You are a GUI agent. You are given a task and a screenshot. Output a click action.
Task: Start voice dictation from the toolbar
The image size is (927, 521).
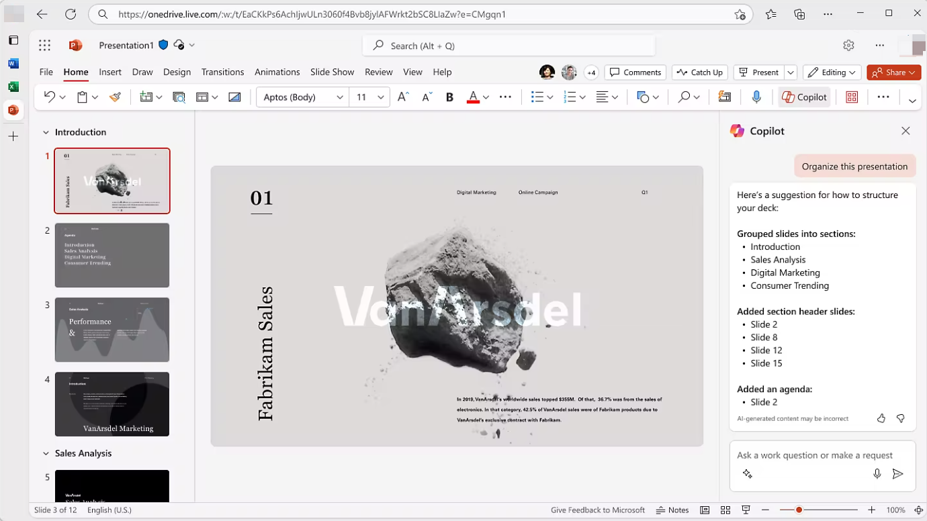point(756,97)
